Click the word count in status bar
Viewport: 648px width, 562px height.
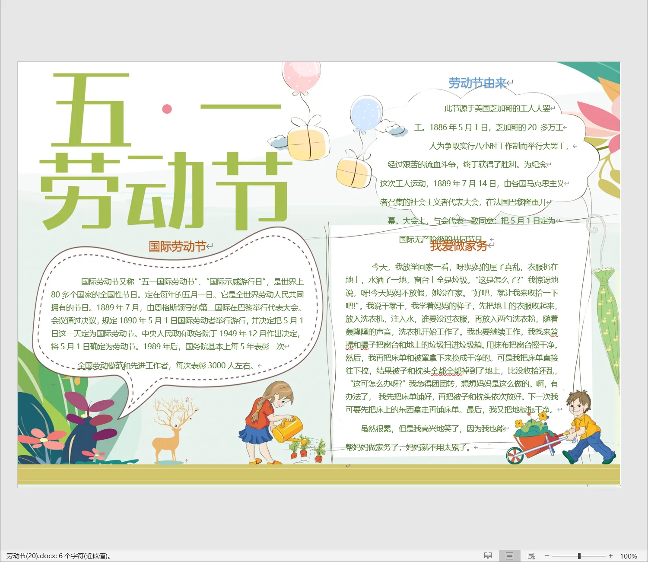(59, 556)
